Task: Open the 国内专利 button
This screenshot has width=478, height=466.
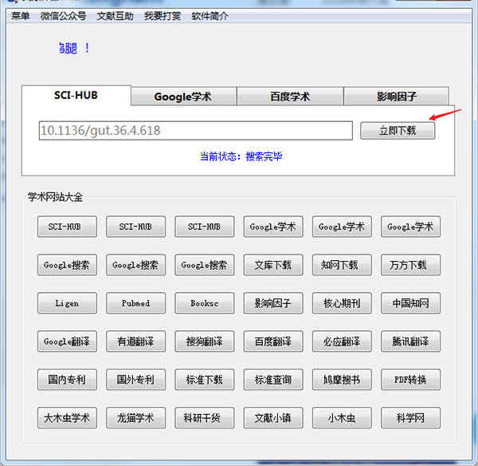Action: pyautogui.click(x=67, y=380)
